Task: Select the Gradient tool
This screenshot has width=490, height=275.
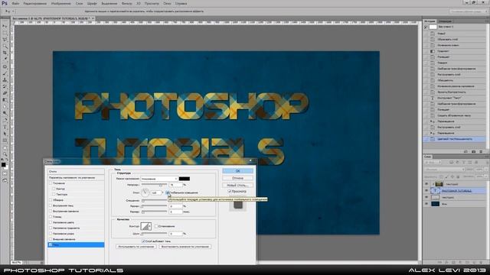Action: 5,100
